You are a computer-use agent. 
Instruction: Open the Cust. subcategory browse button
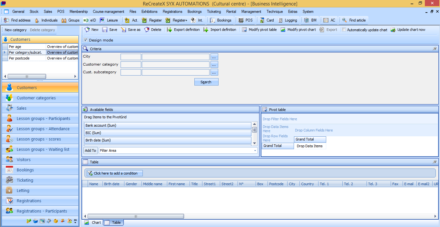pos(214,72)
